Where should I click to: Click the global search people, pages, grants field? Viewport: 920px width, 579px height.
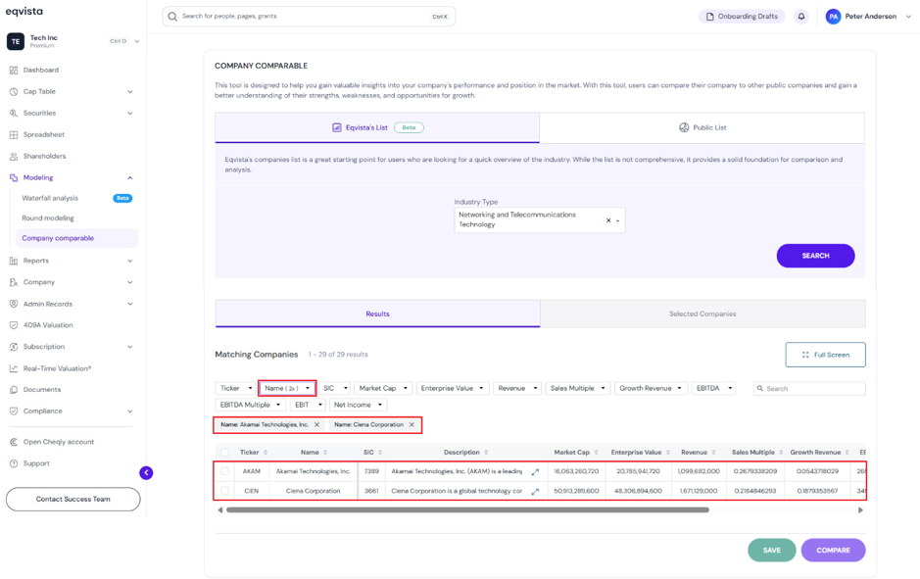tap(309, 17)
